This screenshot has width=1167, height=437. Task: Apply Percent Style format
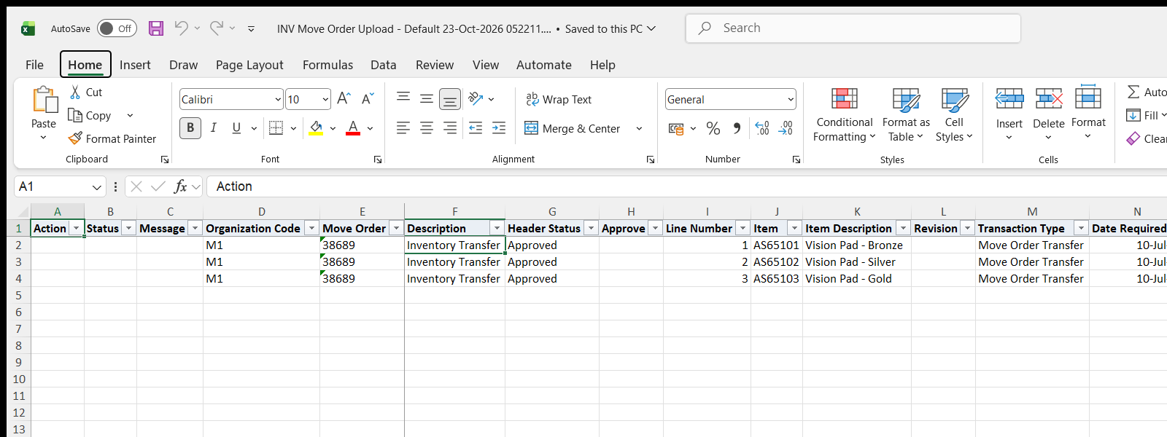click(713, 128)
